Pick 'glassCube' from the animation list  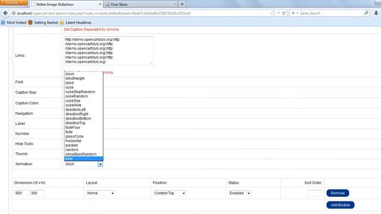tap(83, 136)
